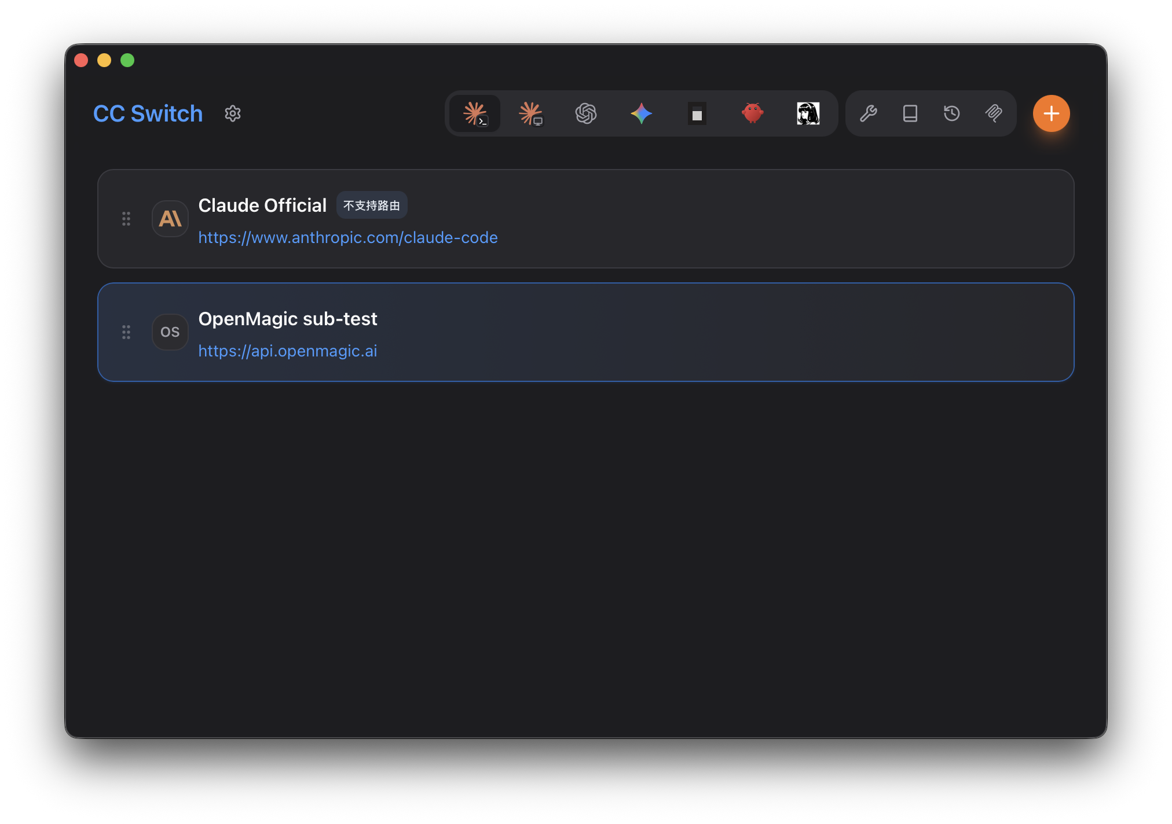Open the wrench tools icon
Screen dimensions: 1172x824
pyautogui.click(x=869, y=113)
